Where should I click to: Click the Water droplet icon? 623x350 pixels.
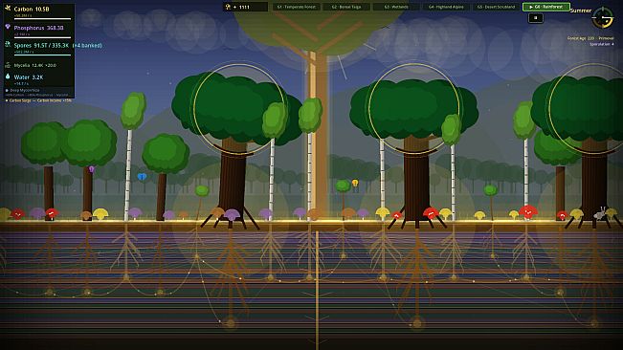pyautogui.click(x=8, y=77)
